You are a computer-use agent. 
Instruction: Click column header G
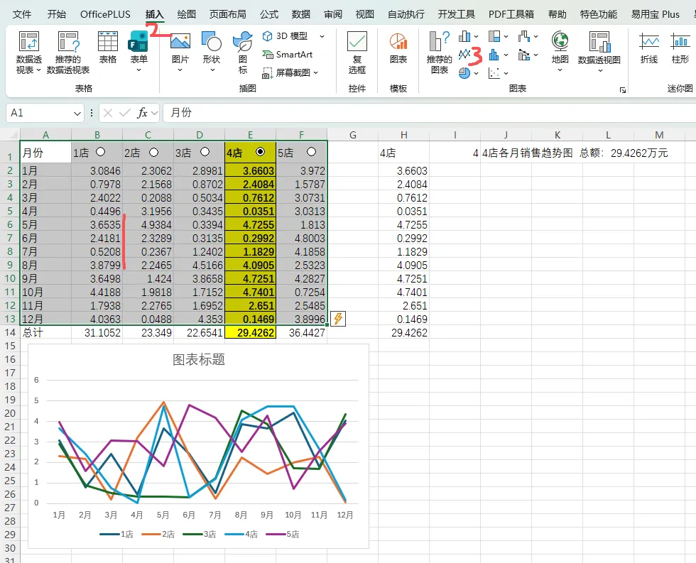(x=353, y=135)
